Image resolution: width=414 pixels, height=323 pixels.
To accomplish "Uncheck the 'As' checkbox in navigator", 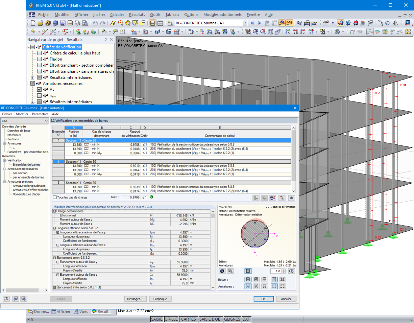I will [39, 90].
